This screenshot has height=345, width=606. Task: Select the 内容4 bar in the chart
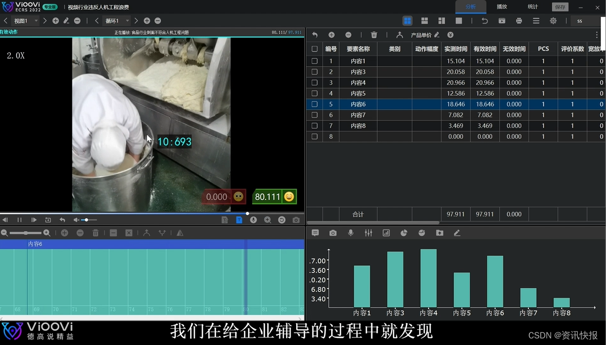coord(428,278)
